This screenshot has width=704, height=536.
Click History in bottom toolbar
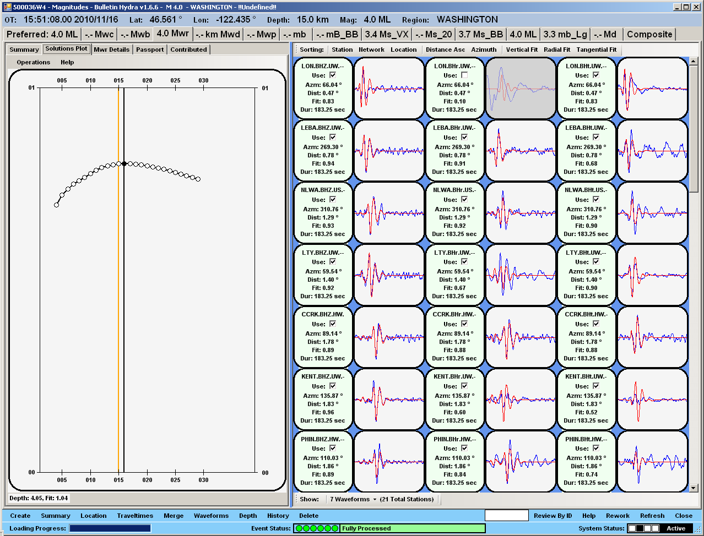278,516
